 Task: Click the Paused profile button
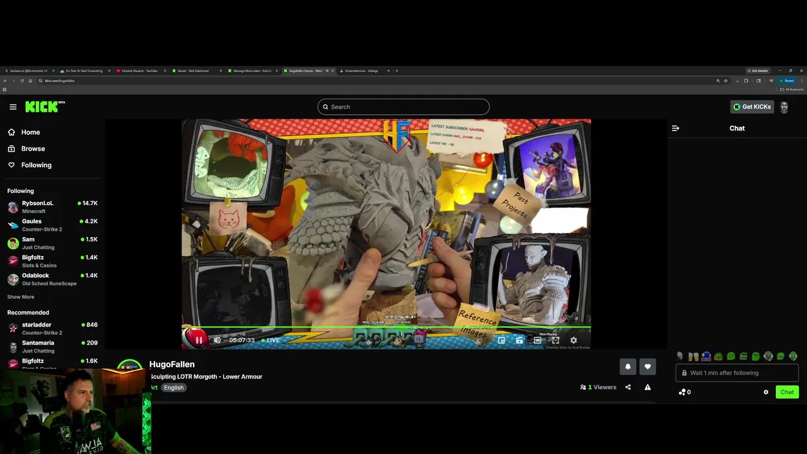pyautogui.click(x=786, y=81)
